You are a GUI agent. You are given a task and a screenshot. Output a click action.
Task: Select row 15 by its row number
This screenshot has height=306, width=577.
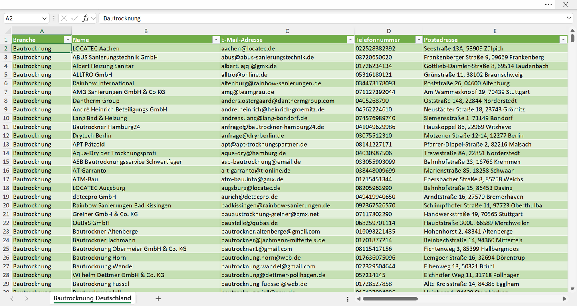click(6, 162)
